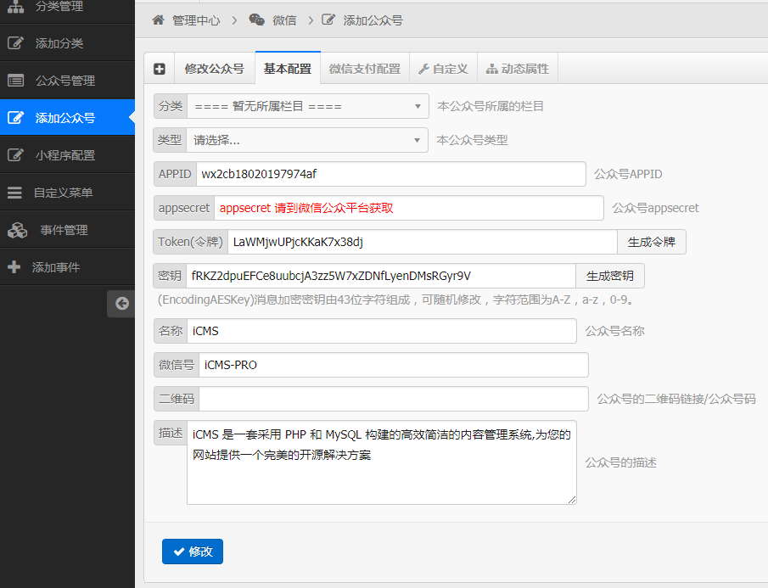Viewport: 768px width, 588px height.
Task: Switch to the 基本配置 tab
Action: tap(288, 69)
